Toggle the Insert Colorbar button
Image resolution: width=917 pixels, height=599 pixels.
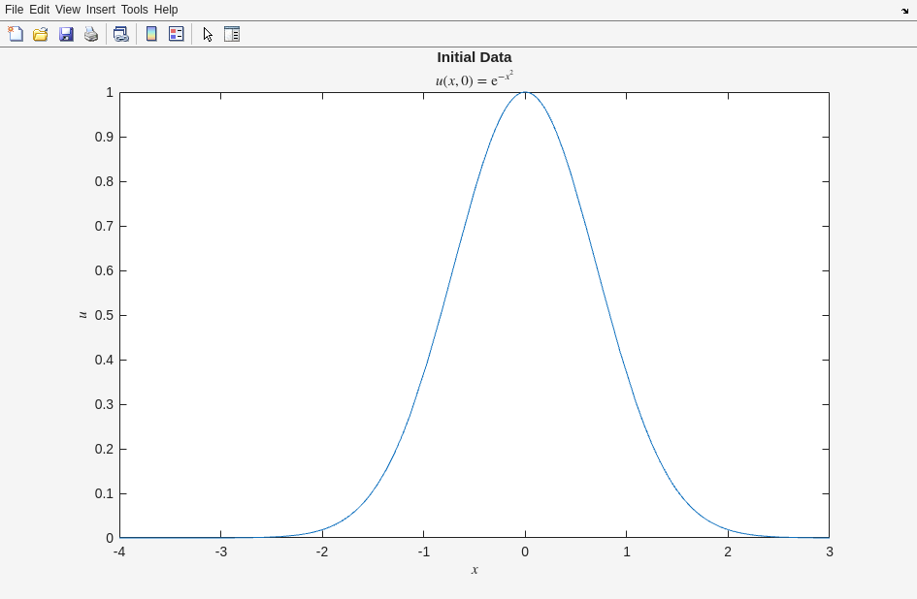[x=151, y=34]
